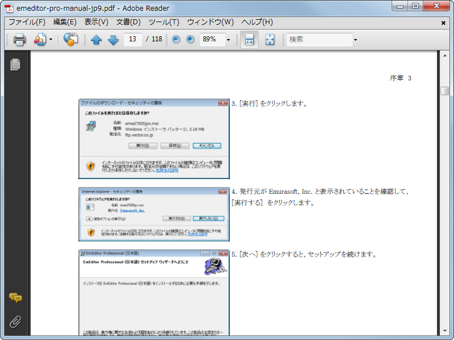Zoom in with the plus button
This screenshot has height=340, width=454.
point(189,40)
